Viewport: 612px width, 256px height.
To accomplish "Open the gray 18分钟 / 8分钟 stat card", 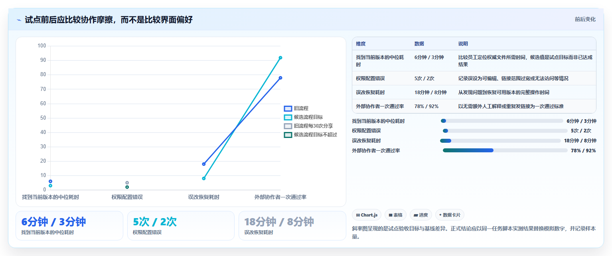I will pos(292,226).
